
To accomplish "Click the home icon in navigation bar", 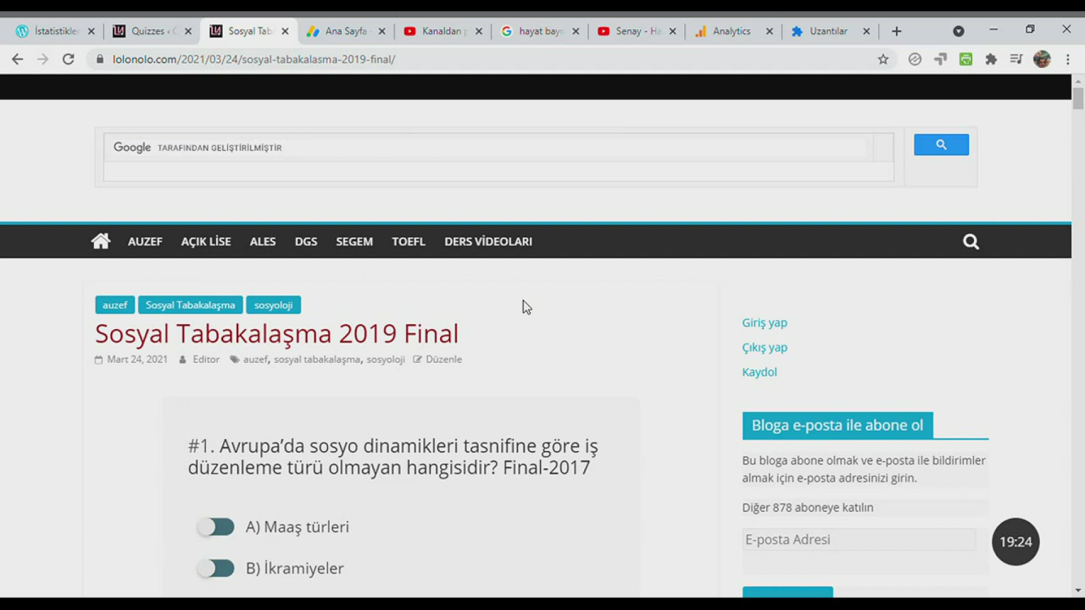I will [101, 241].
